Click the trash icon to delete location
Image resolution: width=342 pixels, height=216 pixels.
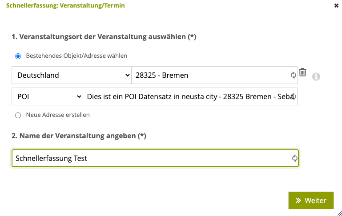point(302,72)
